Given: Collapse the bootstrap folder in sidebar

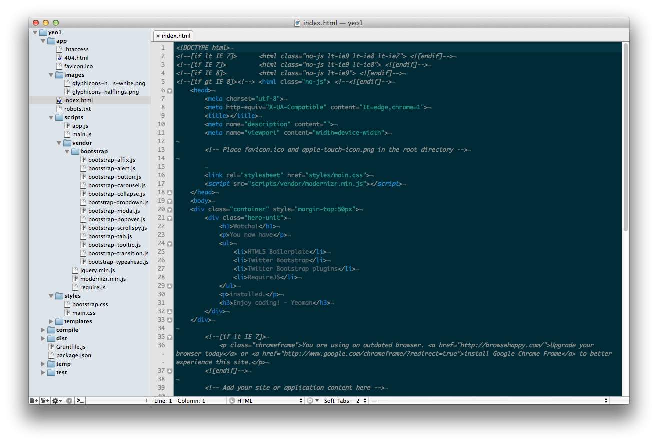Looking at the screenshot, I should [x=67, y=151].
